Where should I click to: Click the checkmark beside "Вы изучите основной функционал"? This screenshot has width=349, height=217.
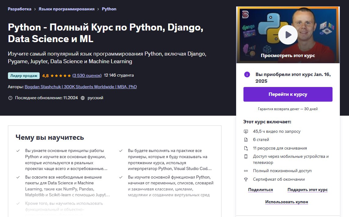click(121, 177)
